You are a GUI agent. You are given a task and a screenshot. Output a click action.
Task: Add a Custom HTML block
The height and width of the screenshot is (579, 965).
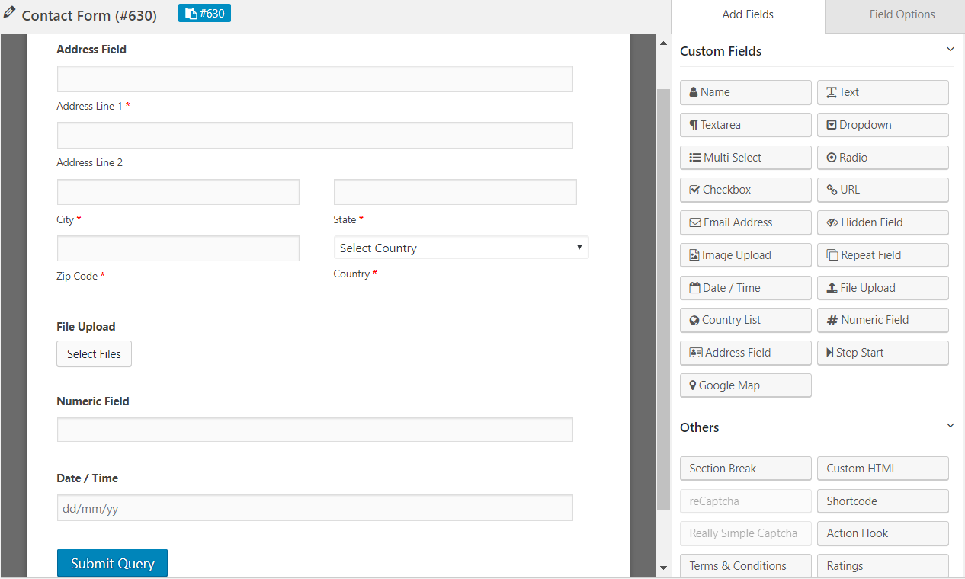click(883, 469)
